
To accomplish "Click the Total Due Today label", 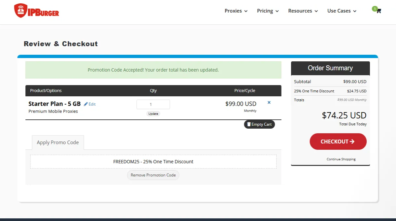I will tap(353, 124).
